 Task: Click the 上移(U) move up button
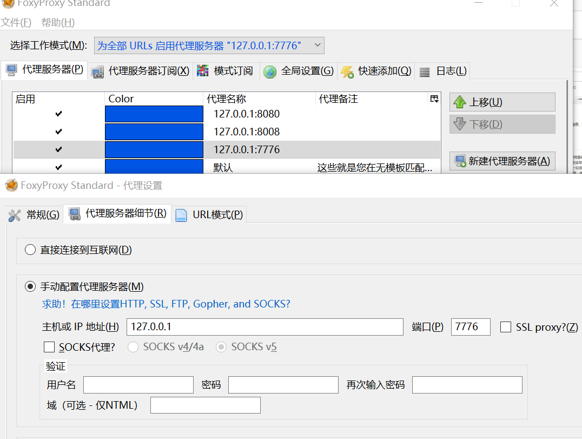[x=502, y=102]
